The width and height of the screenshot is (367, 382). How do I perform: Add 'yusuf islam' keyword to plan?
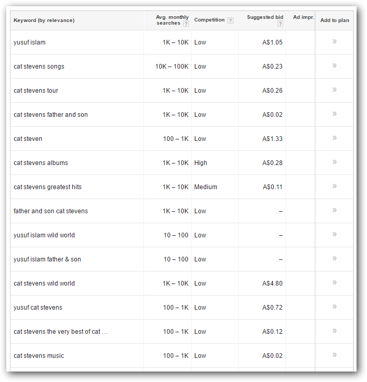[x=335, y=41]
